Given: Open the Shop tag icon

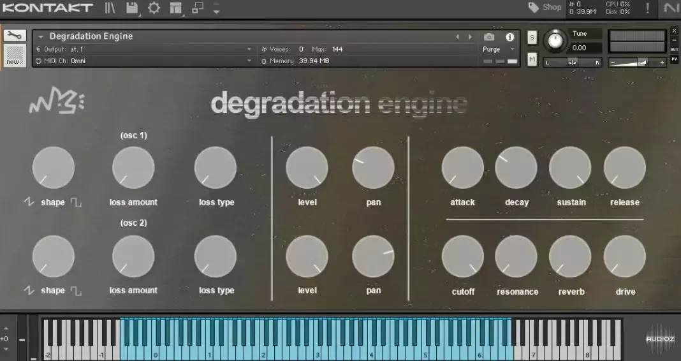Looking at the screenshot, I should (x=533, y=8).
